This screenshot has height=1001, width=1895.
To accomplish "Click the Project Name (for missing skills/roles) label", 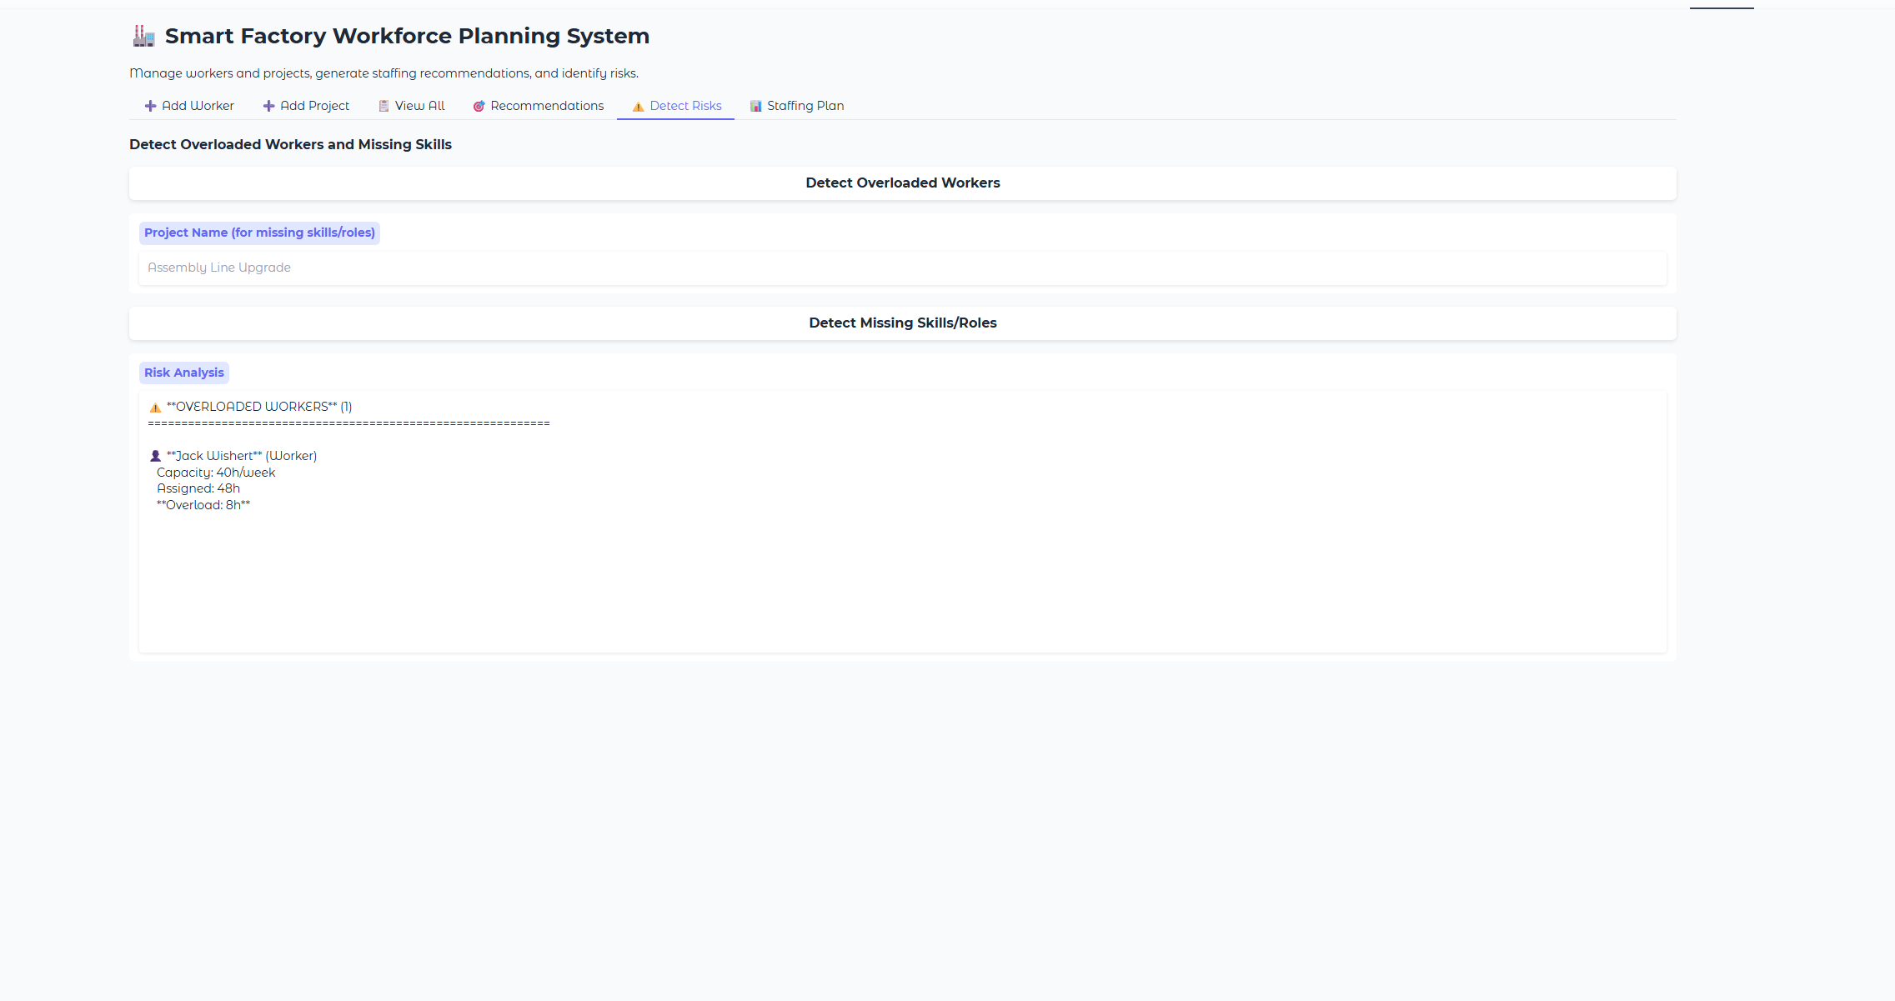I will 259,233.
